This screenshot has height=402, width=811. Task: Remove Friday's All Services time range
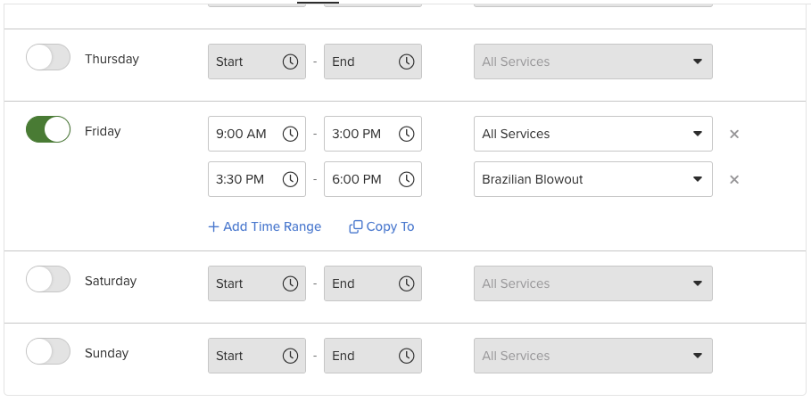(734, 134)
